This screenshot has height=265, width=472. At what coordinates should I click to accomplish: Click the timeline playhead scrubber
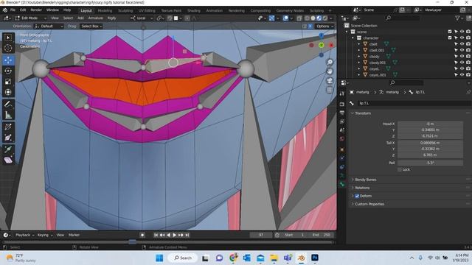[x=132, y=242]
